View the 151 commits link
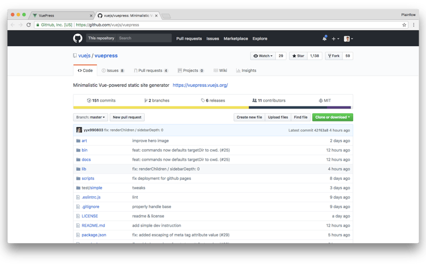The image size is (426, 266). click(x=101, y=101)
